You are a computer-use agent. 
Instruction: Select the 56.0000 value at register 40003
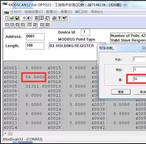pyautogui.click(x=35, y=77)
